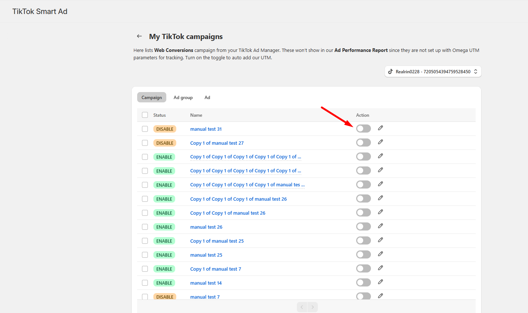The width and height of the screenshot is (528, 313).
Task: Click edit icon for Copy 1 of manual test 7
Action: (380, 268)
